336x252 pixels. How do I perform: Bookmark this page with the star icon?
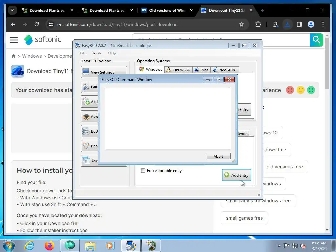pos(241,24)
